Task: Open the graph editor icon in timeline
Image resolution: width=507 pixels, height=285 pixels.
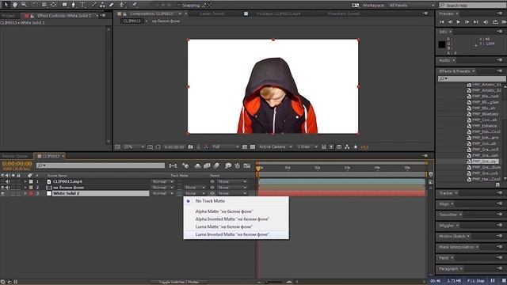Action: click(x=247, y=165)
